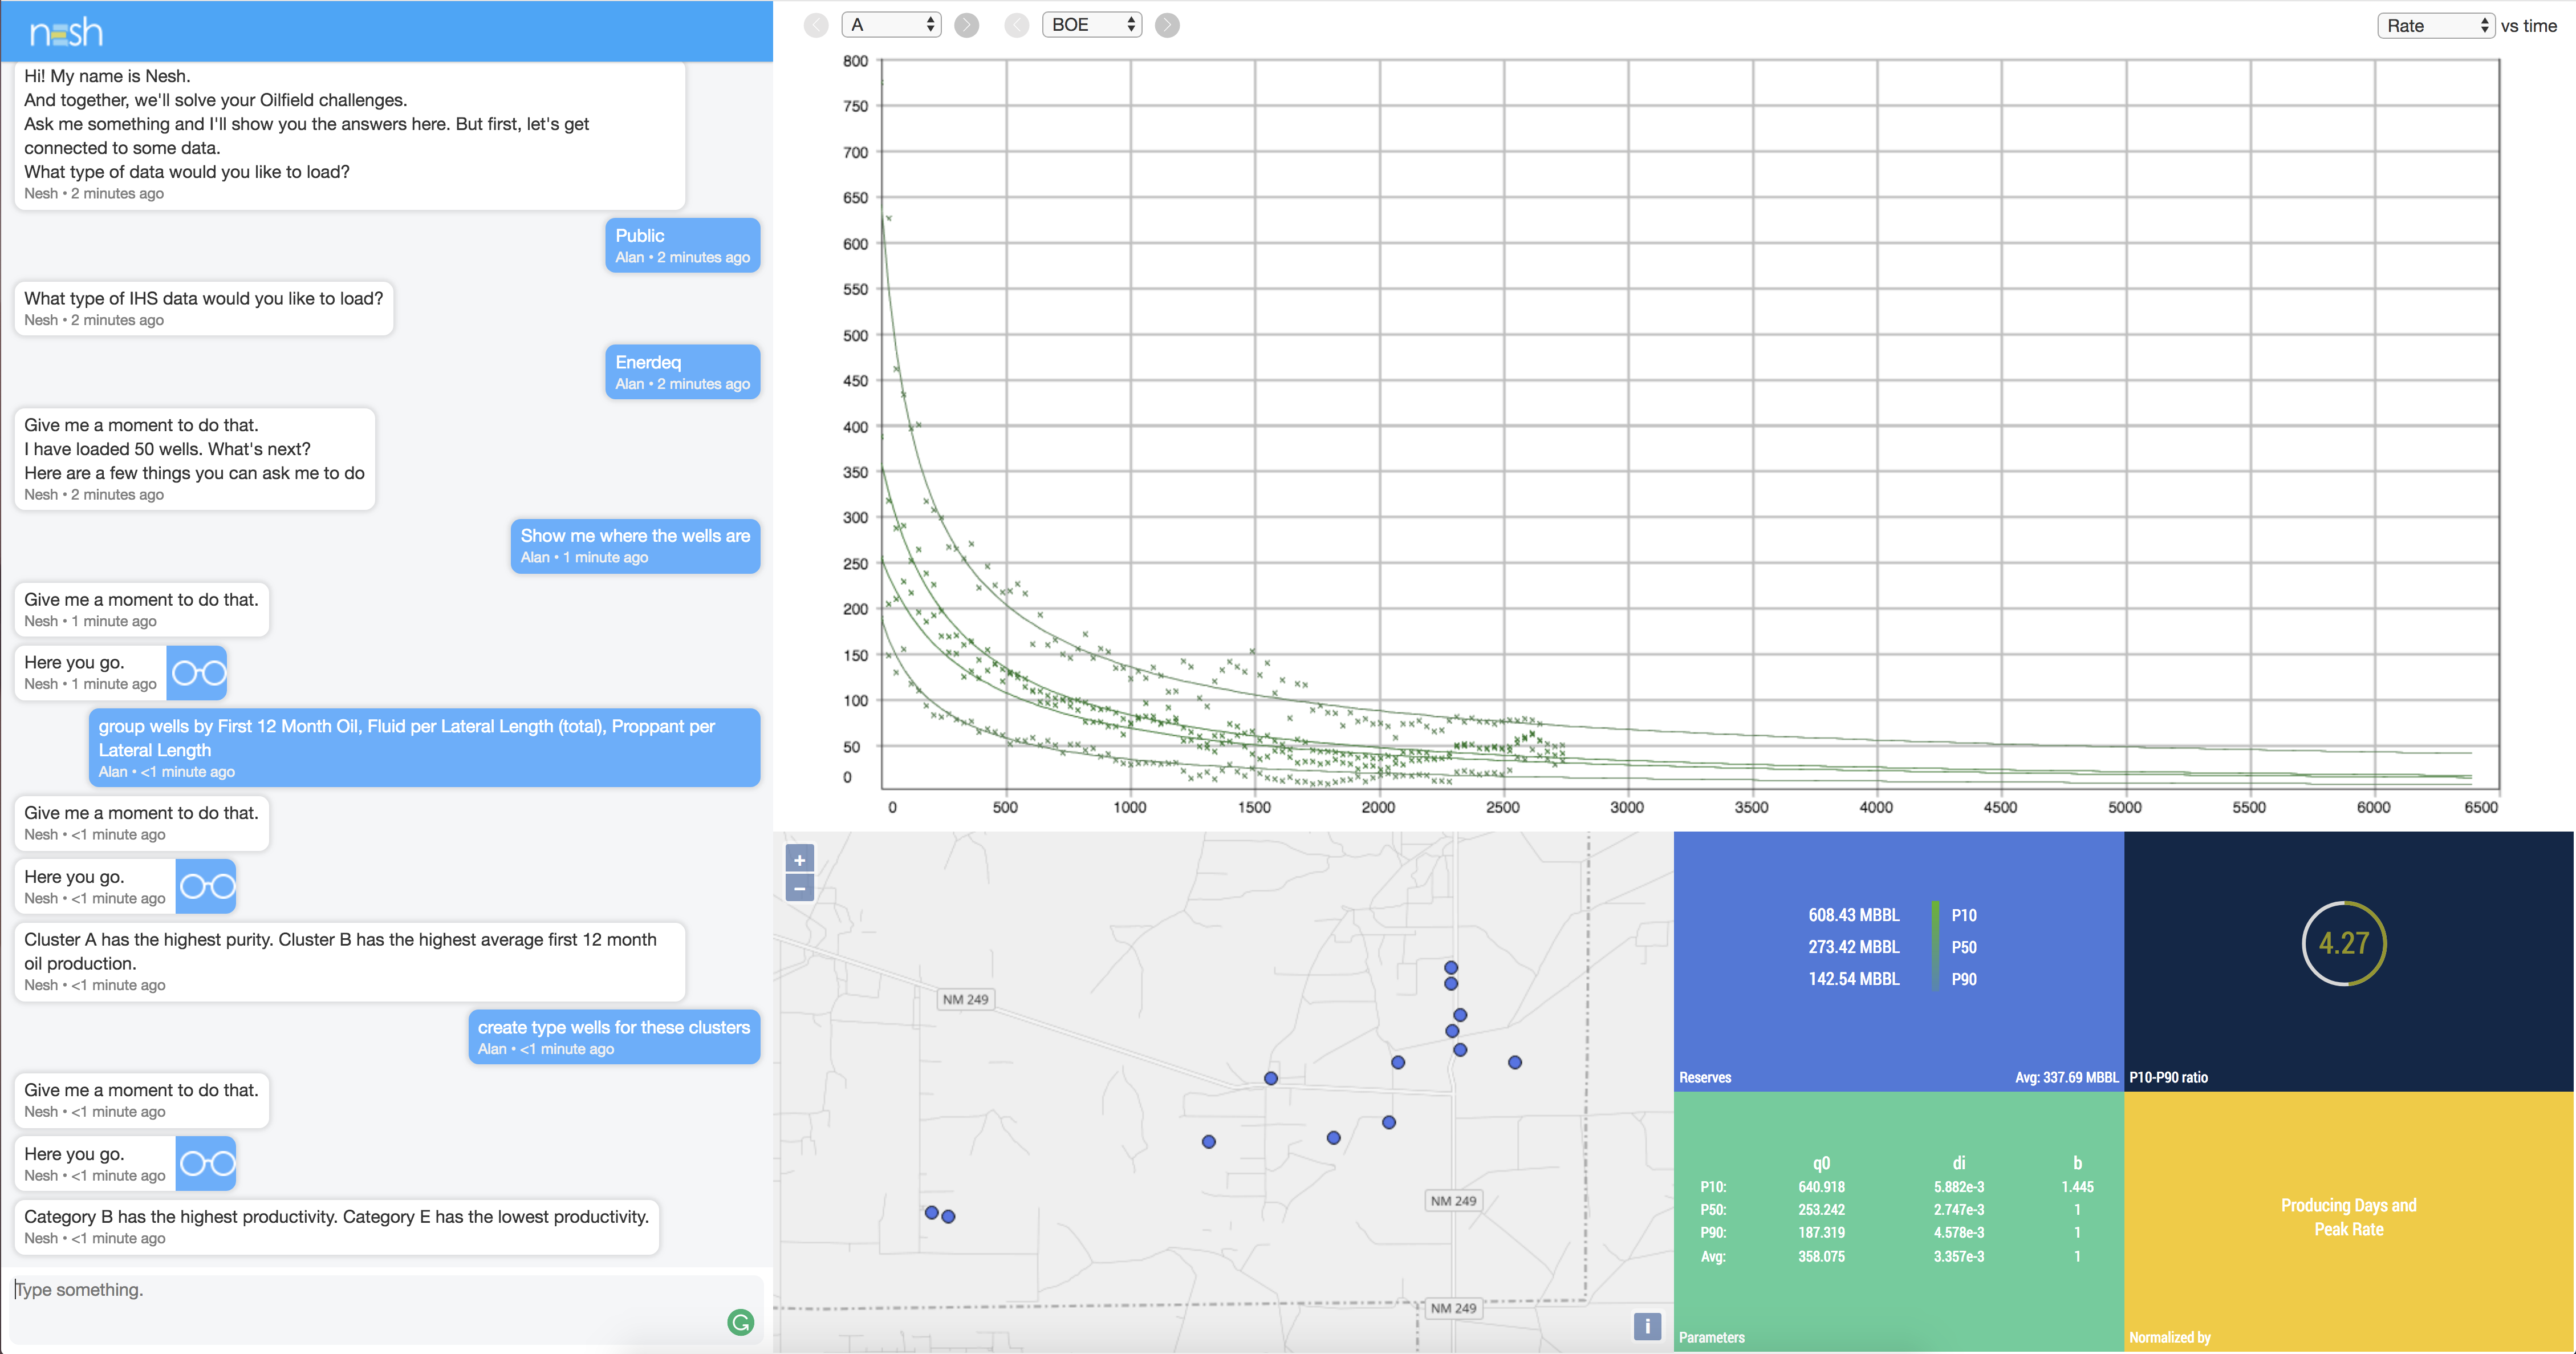Image resolution: width=2576 pixels, height=1354 pixels.
Task: Zoom in on the map
Action: point(800,860)
